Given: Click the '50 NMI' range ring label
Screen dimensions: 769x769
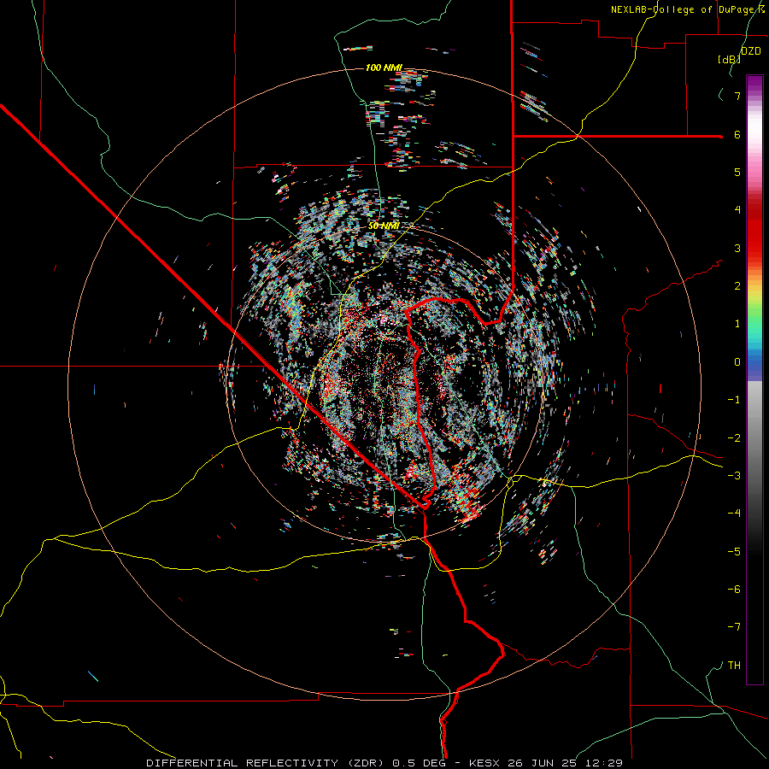Looking at the screenshot, I should (384, 226).
